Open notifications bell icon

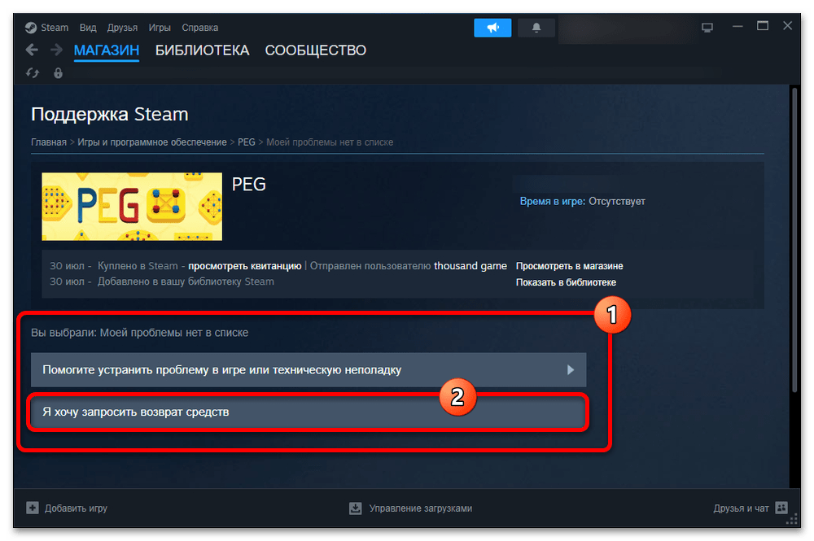pyautogui.click(x=536, y=28)
